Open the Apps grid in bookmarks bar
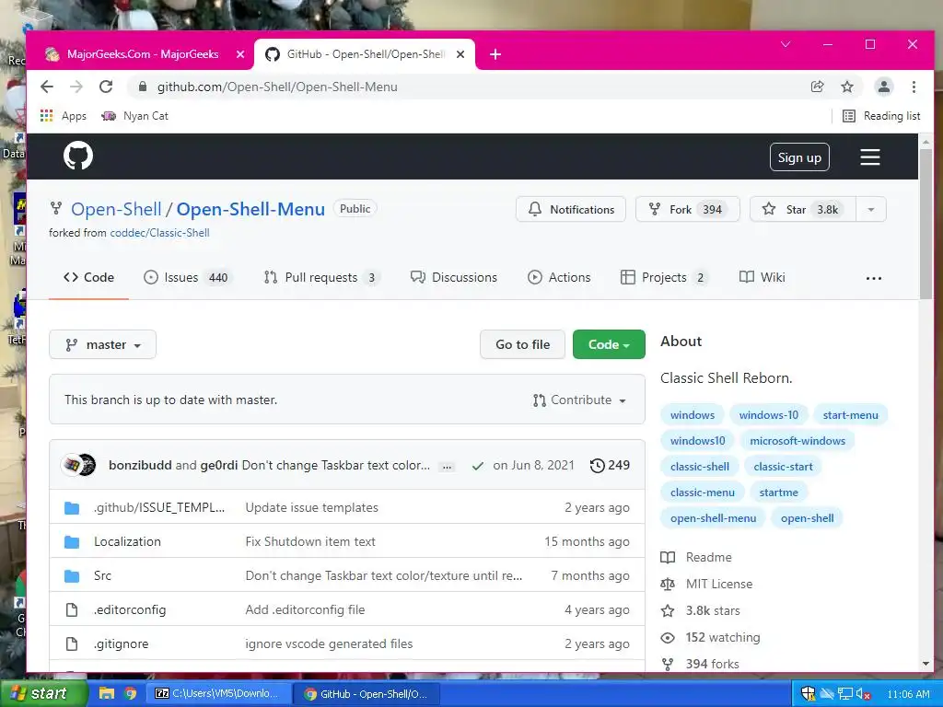The width and height of the screenshot is (943, 707). tap(64, 115)
